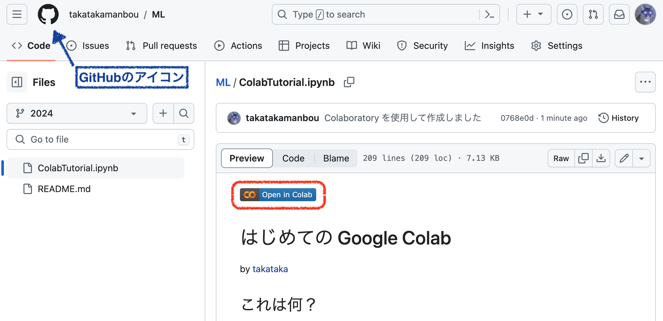Click the Open in Colab badge

[278, 195]
